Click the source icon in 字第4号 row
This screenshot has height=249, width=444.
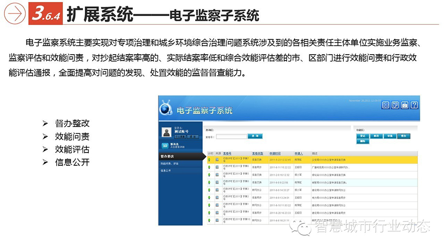217,213
